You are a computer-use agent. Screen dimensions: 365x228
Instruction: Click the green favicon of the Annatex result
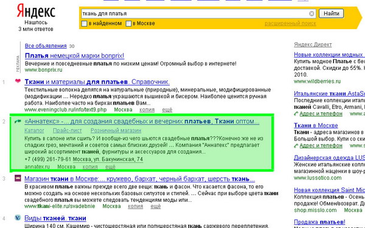tap(18, 121)
